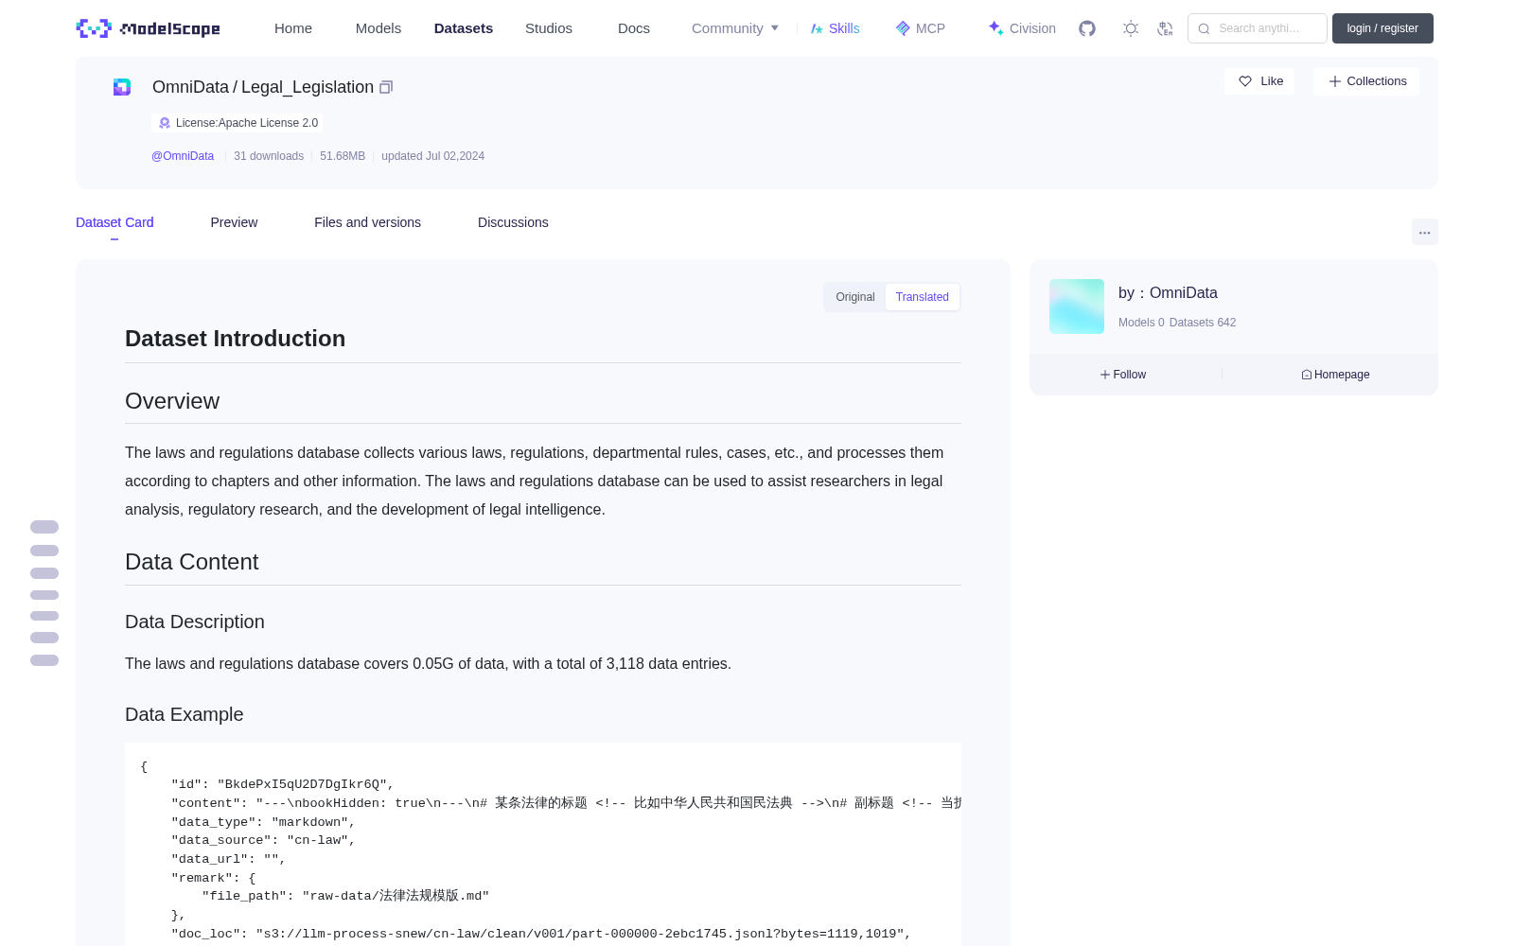Click the login / register button

(1382, 28)
